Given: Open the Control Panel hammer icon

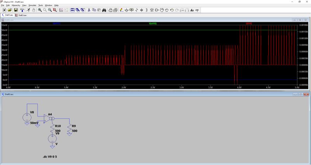Looking at the screenshot, I should point(22,10).
